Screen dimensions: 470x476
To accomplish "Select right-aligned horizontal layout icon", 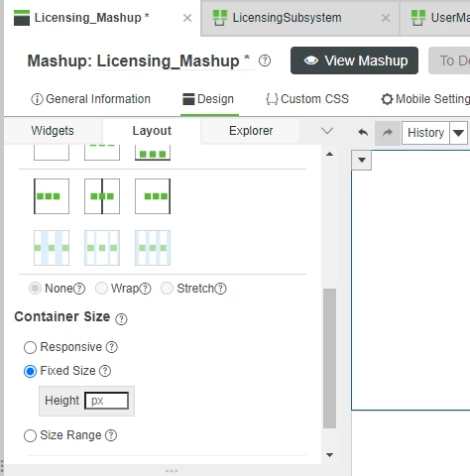I will coord(153,196).
